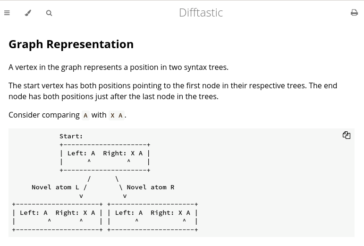Copy the code block to clipboard
The width and height of the screenshot is (364, 246).
347,136
